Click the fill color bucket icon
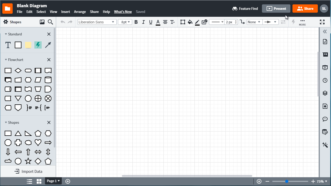 pos(190,22)
